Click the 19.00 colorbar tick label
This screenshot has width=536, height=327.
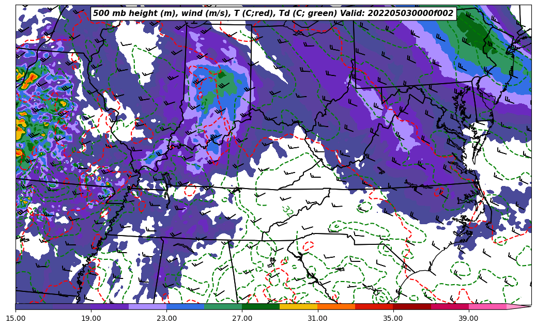coord(91,318)
